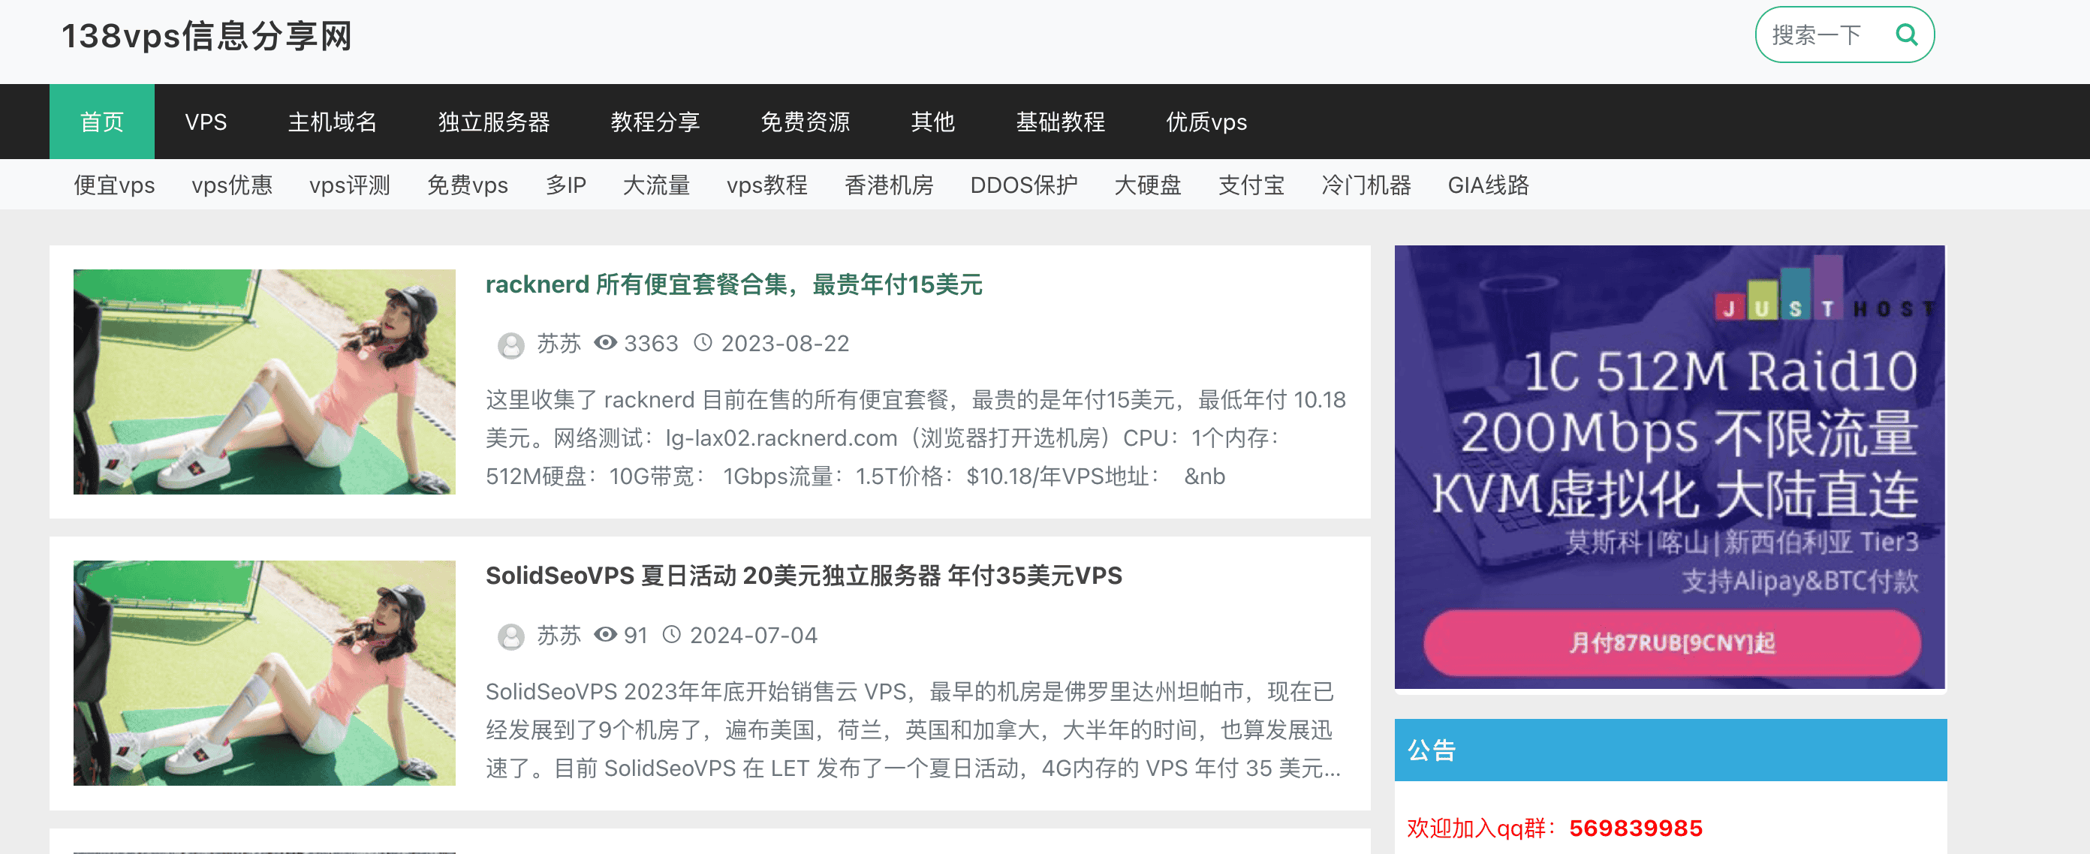Click into the 搜索一下 search field

point(1817,35)
